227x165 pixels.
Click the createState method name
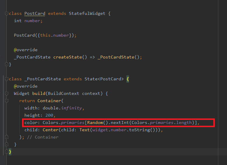[x=68, y=57]
